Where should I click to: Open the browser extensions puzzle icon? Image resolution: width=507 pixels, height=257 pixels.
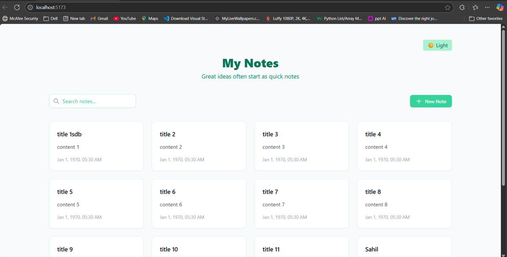click(x=462, y=7)
